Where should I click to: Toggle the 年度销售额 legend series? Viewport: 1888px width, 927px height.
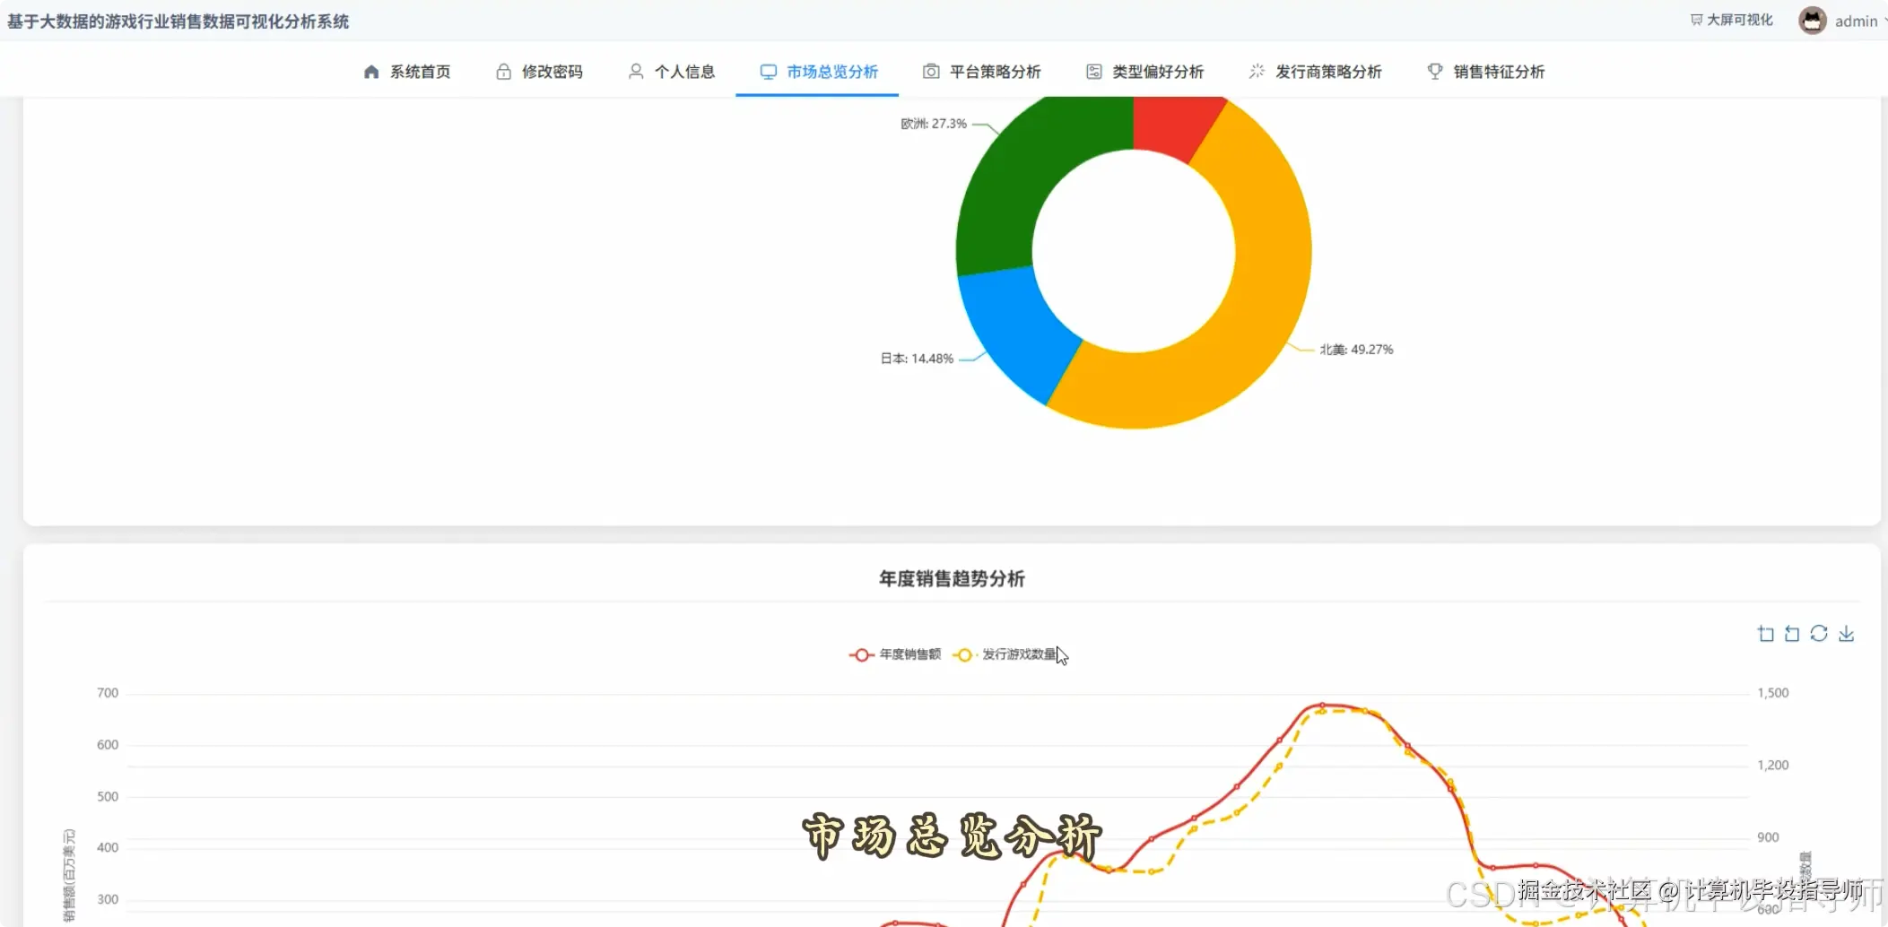(x=895, y=654)
